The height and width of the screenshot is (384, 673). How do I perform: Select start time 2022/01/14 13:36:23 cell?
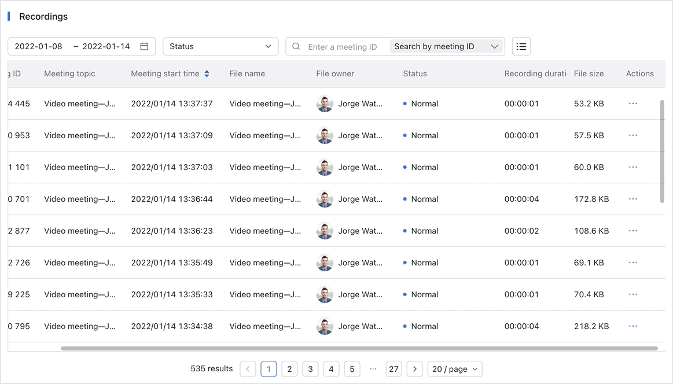(x=172, y=230)
